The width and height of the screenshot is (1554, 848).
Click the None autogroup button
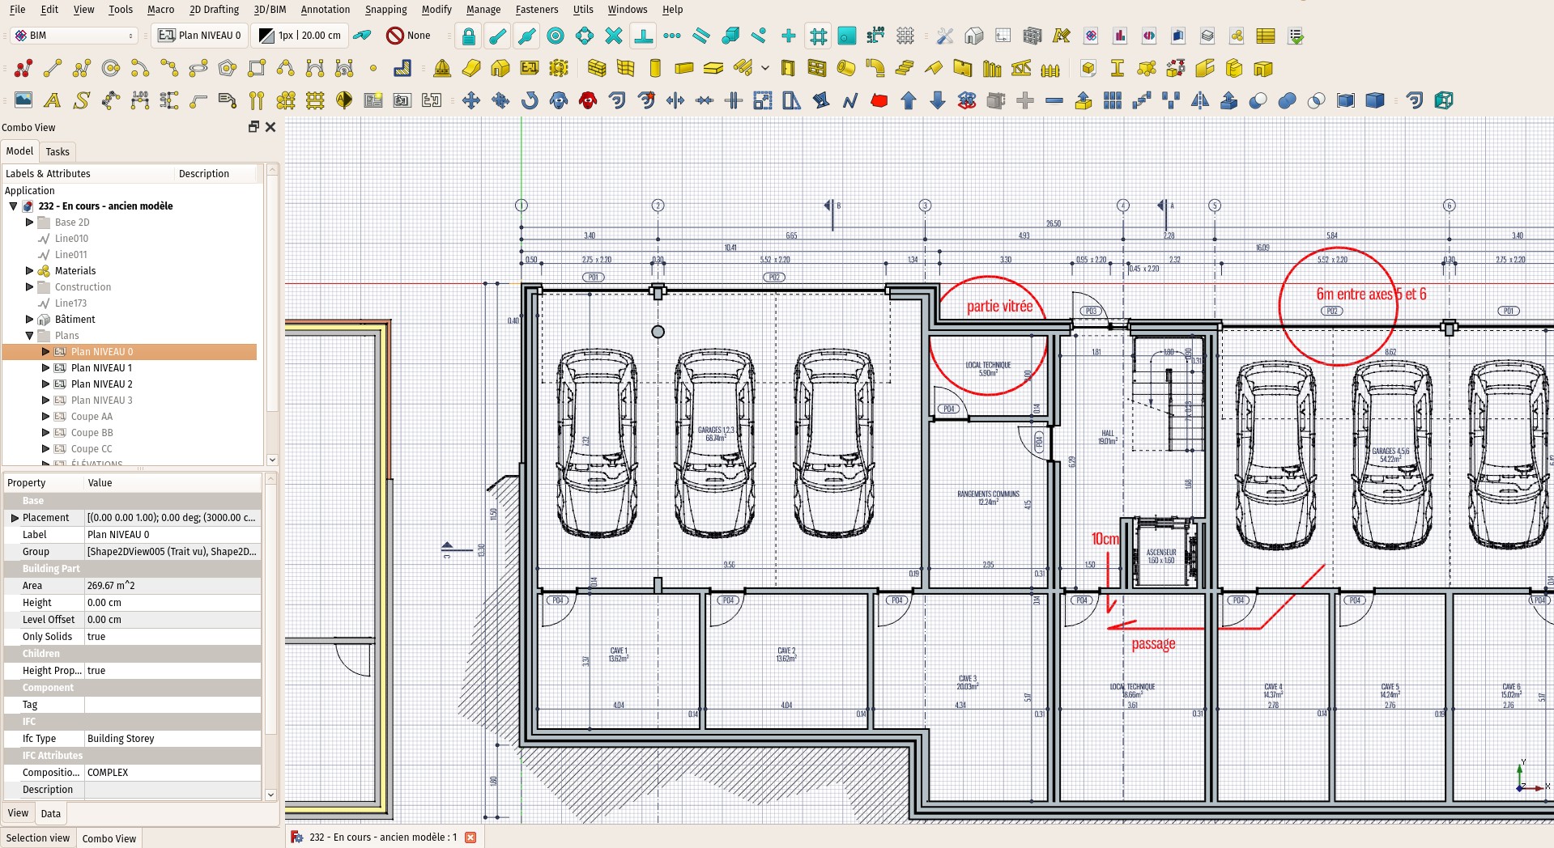[409, 36]
